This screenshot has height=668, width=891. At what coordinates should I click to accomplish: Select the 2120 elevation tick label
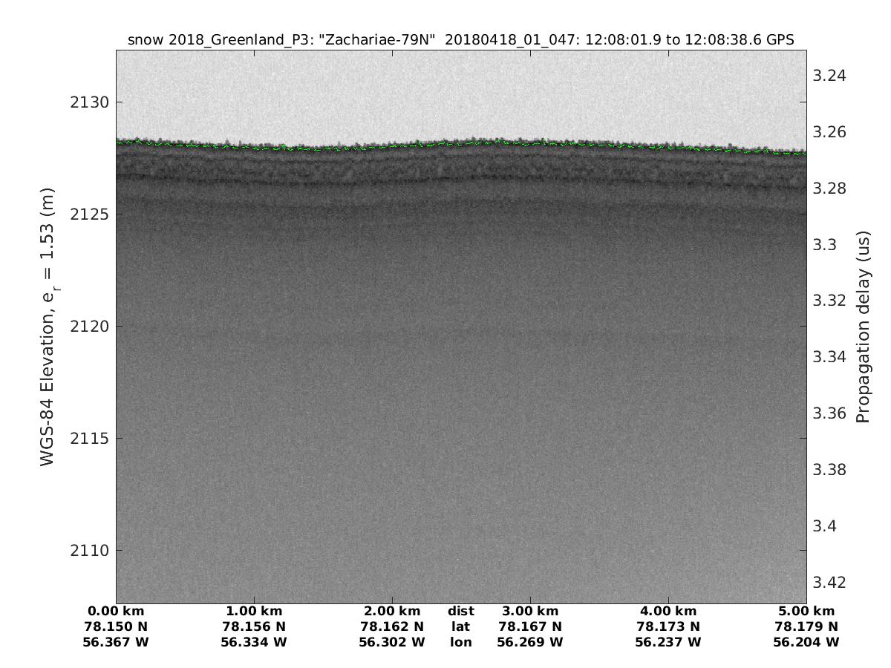pos(90,326)
